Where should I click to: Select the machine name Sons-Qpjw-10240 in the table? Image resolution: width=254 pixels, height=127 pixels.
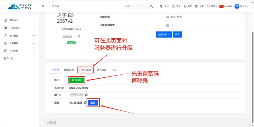coord(79,88)
